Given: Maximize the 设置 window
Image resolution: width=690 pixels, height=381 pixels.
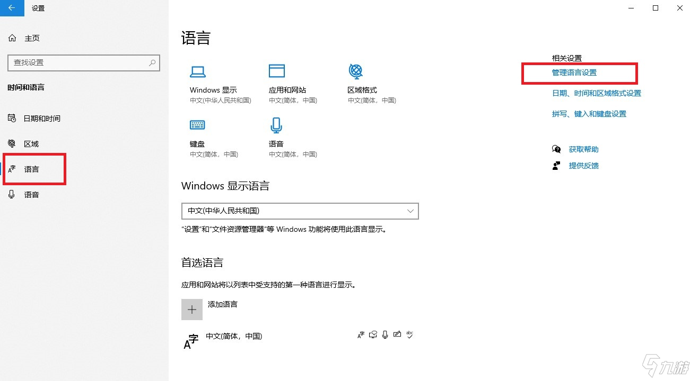Looking at the screenshot, I should tap(656, 8).
